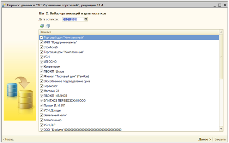Uncheck the УСН Доходы checkbox
Viewport: 229px width, 143px height.
coord(42,110)
